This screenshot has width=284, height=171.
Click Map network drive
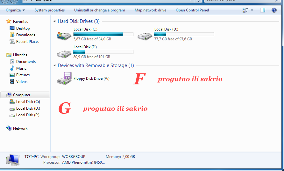[x=151, y=10]
